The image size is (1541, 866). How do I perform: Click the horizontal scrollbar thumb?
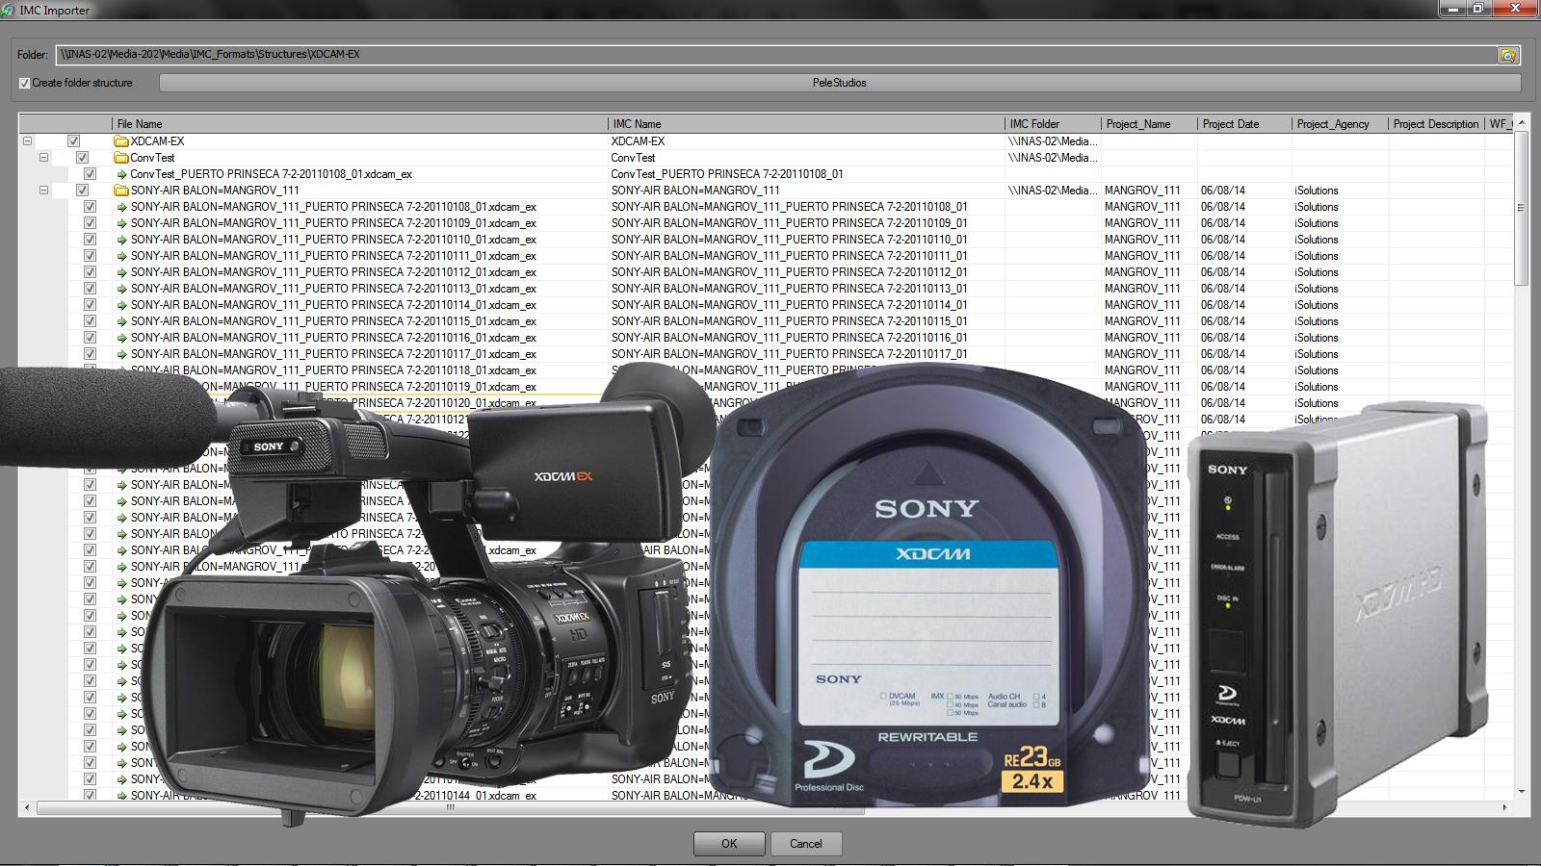click(x=450, y=808)
